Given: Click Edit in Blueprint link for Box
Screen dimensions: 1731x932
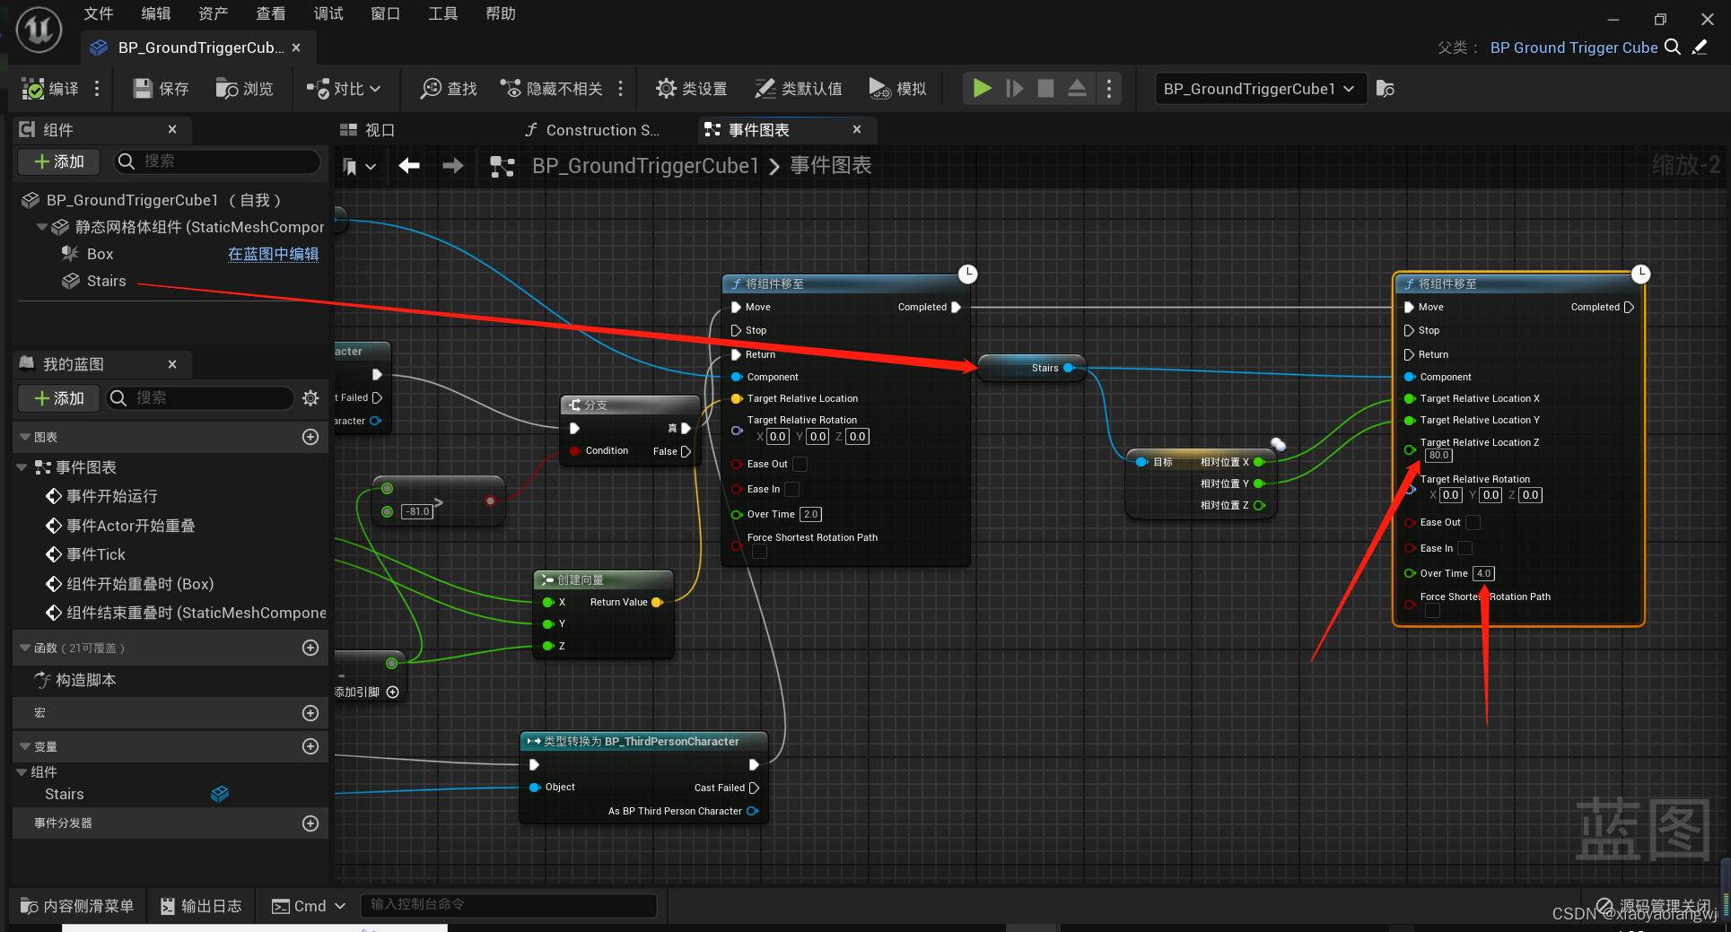Looking at the screenshot, I should 273,254.
